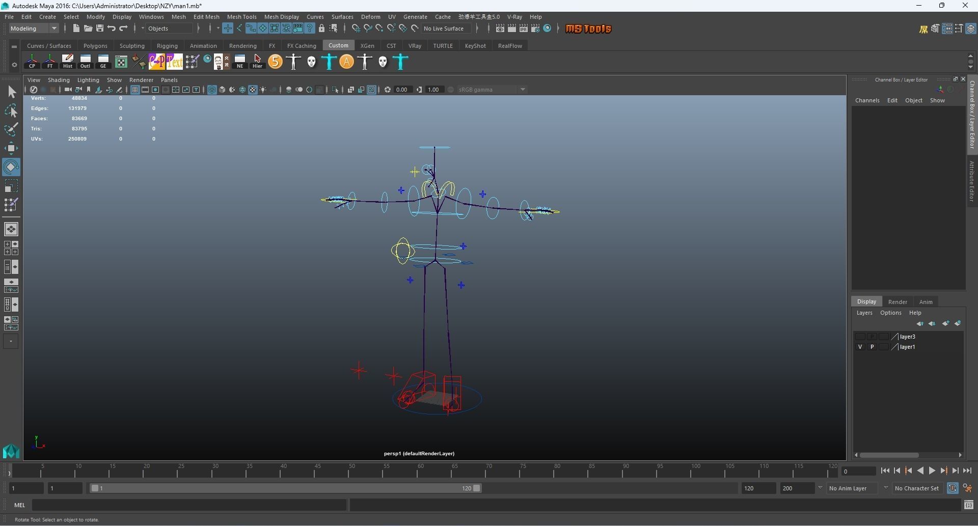Click the IPR render icon
Screen dimensions: 978x526
524,29
